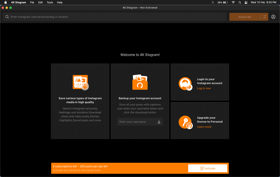Screen dimensions: 280x177
Task: Click the date and time in menu bar
Action: (x=263, y=2)
